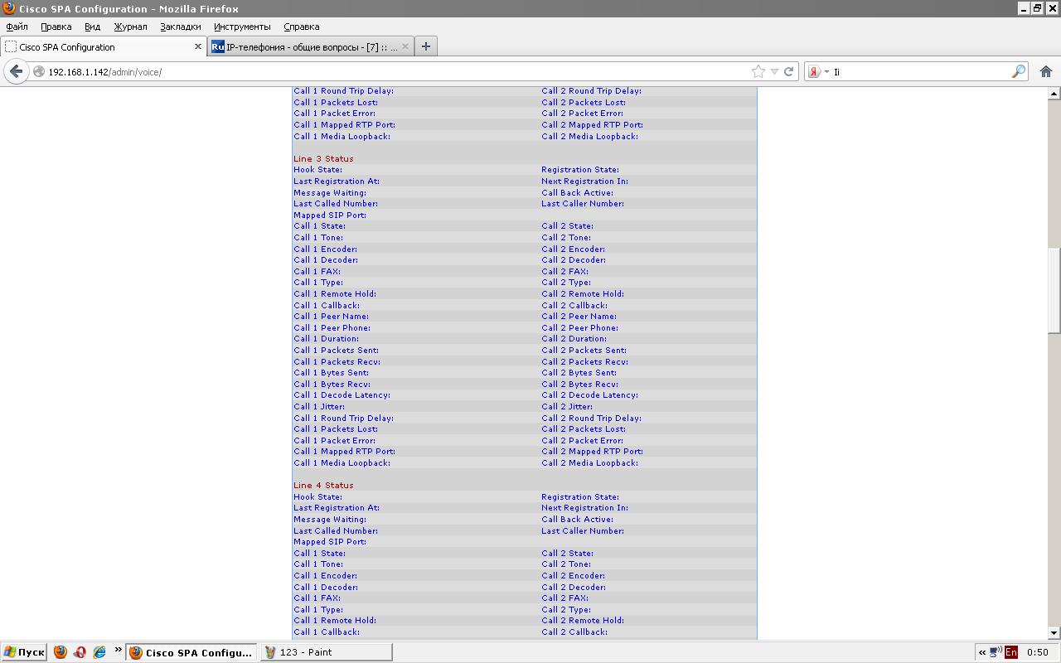Click 'Call 1 Peer Name:' in Line 3
The width and height of the screenshot is (1061, 663).
point(332,317)
